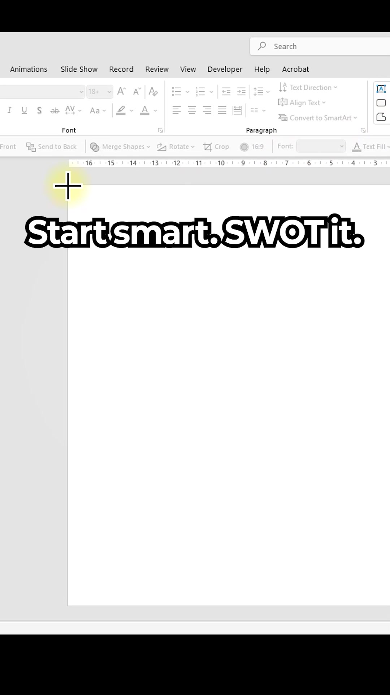
Task: Toggle underline formatting
Action: point(24,110)
